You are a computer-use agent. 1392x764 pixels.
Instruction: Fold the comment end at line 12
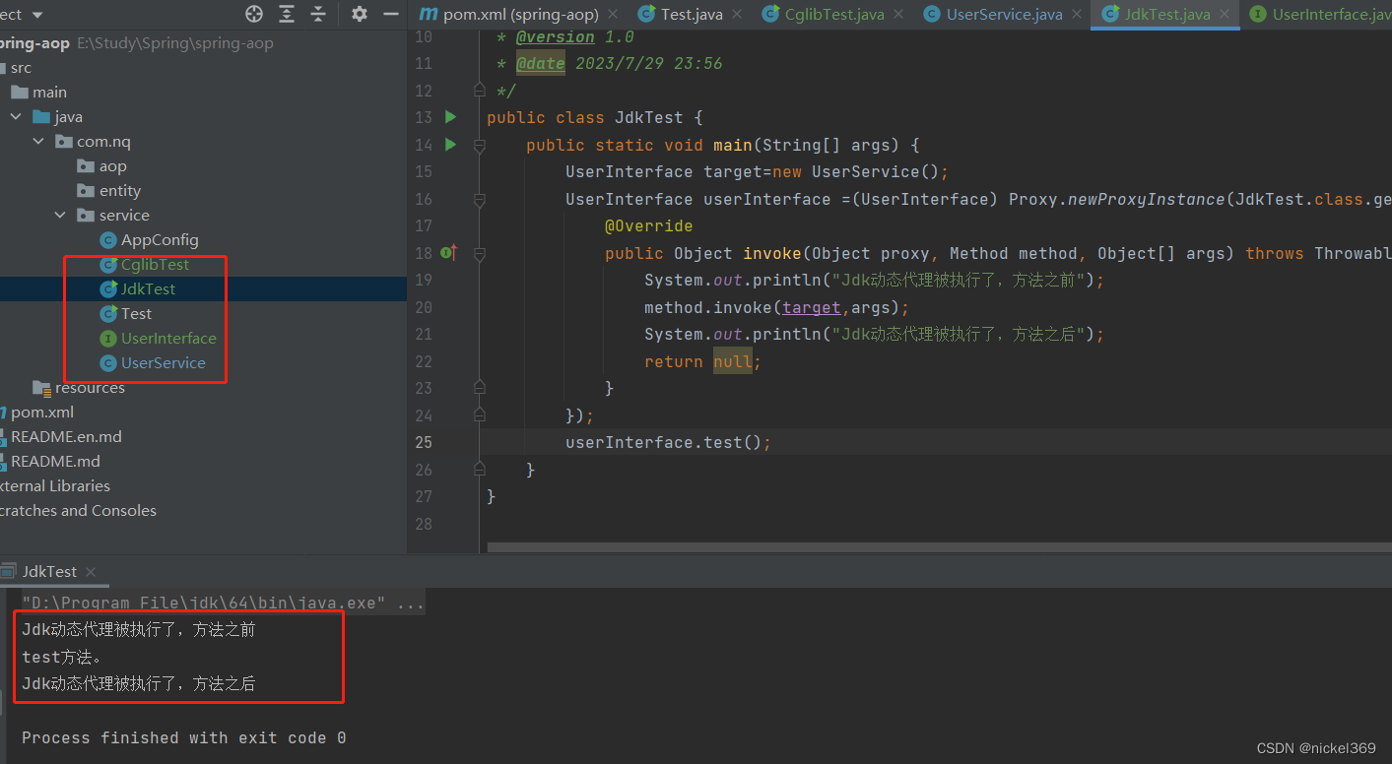(479, 91)
